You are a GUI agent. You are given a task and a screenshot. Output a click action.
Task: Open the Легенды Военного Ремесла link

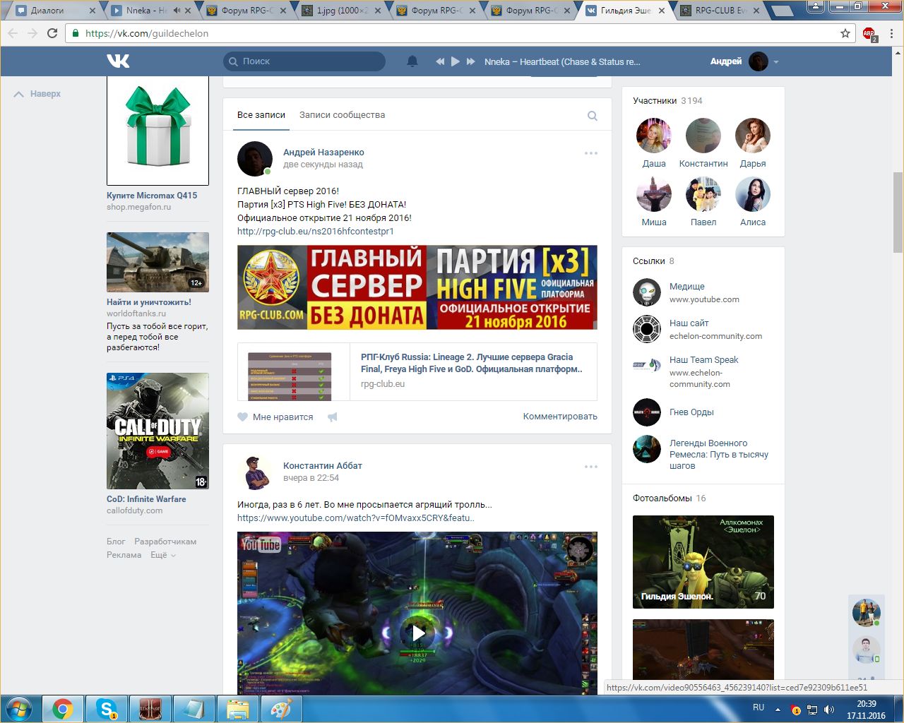(x=719, y=455)
